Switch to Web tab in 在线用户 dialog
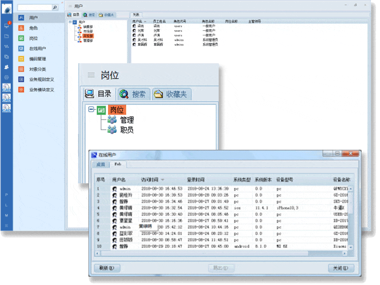Screen dimensions: 380x285 [x=118, y=164]
